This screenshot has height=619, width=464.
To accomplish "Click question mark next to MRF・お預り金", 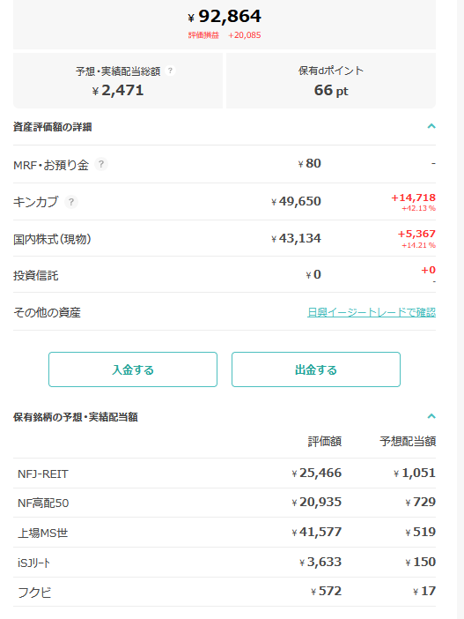I will click(101, 164).
